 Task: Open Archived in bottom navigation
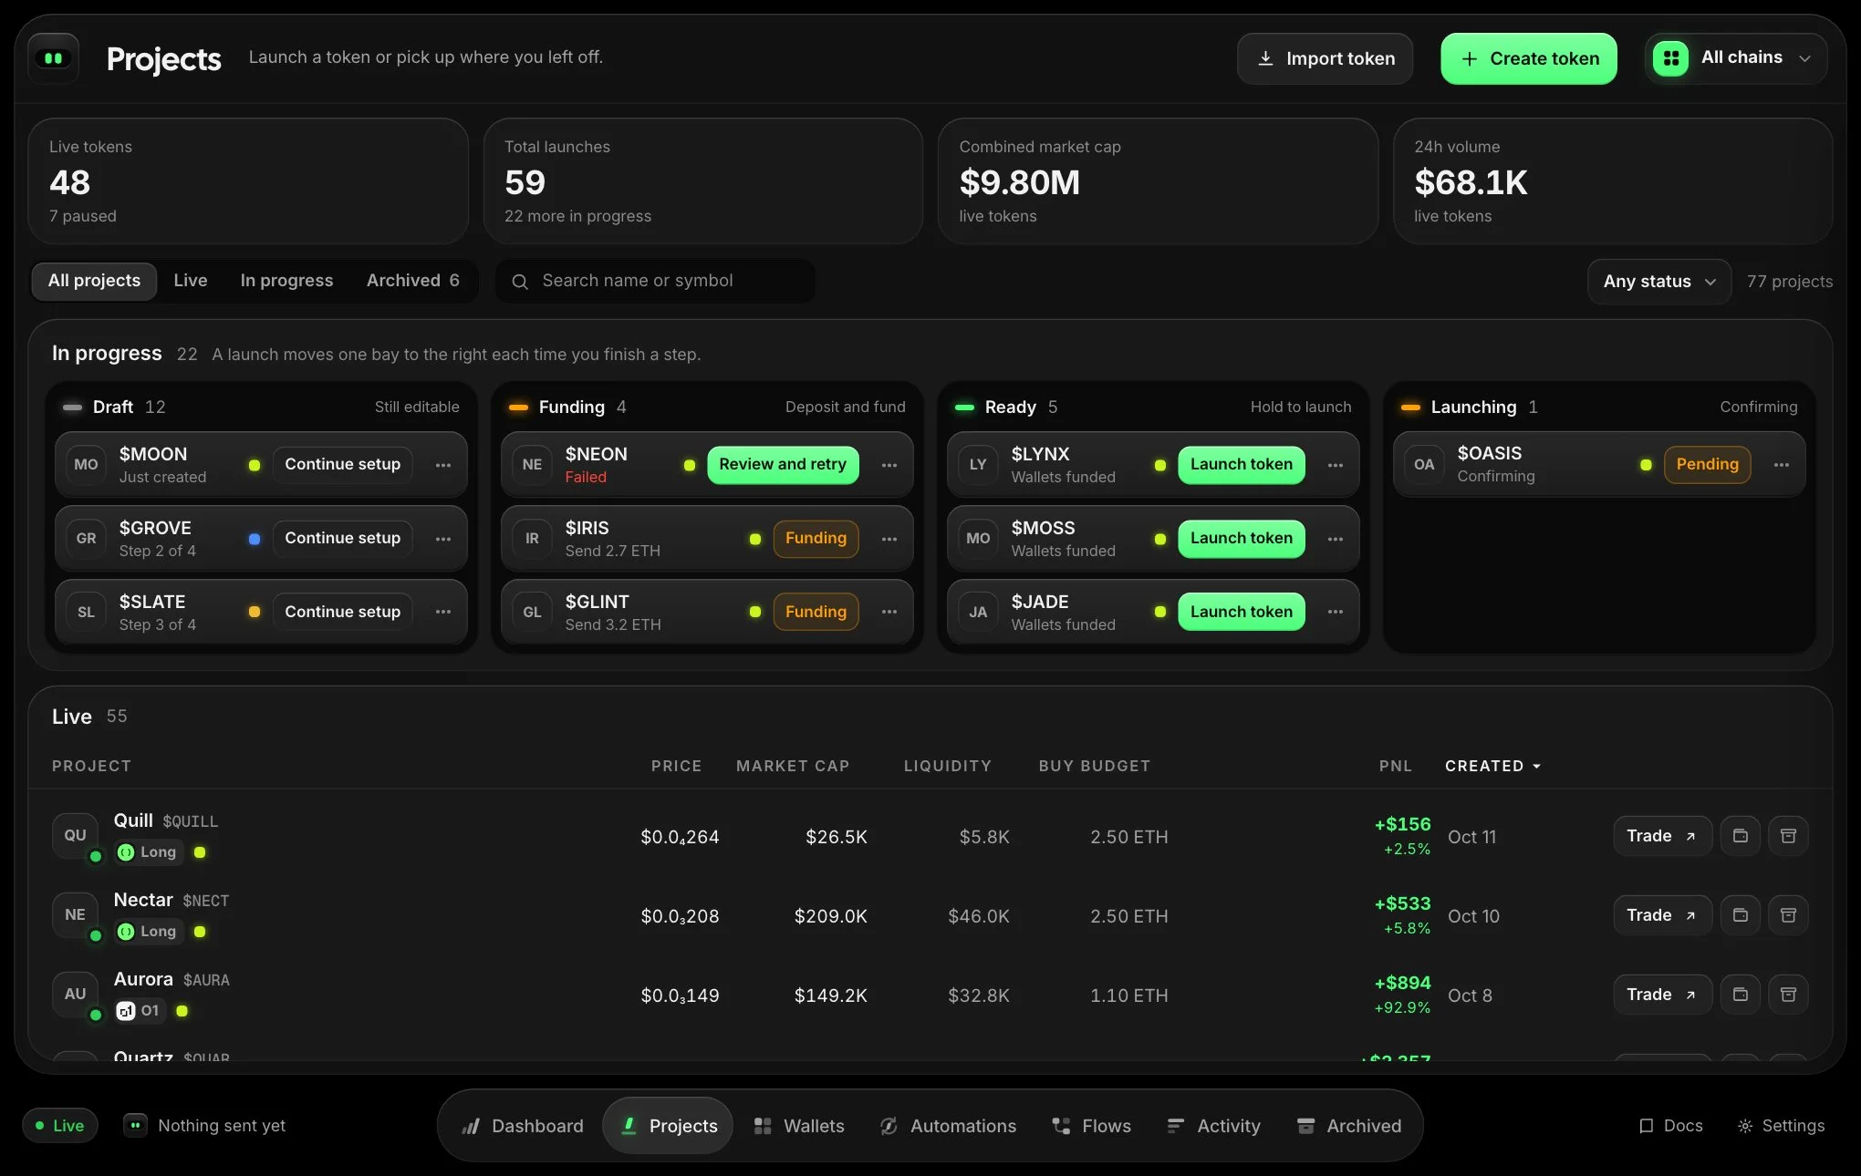[1349, 1126]
